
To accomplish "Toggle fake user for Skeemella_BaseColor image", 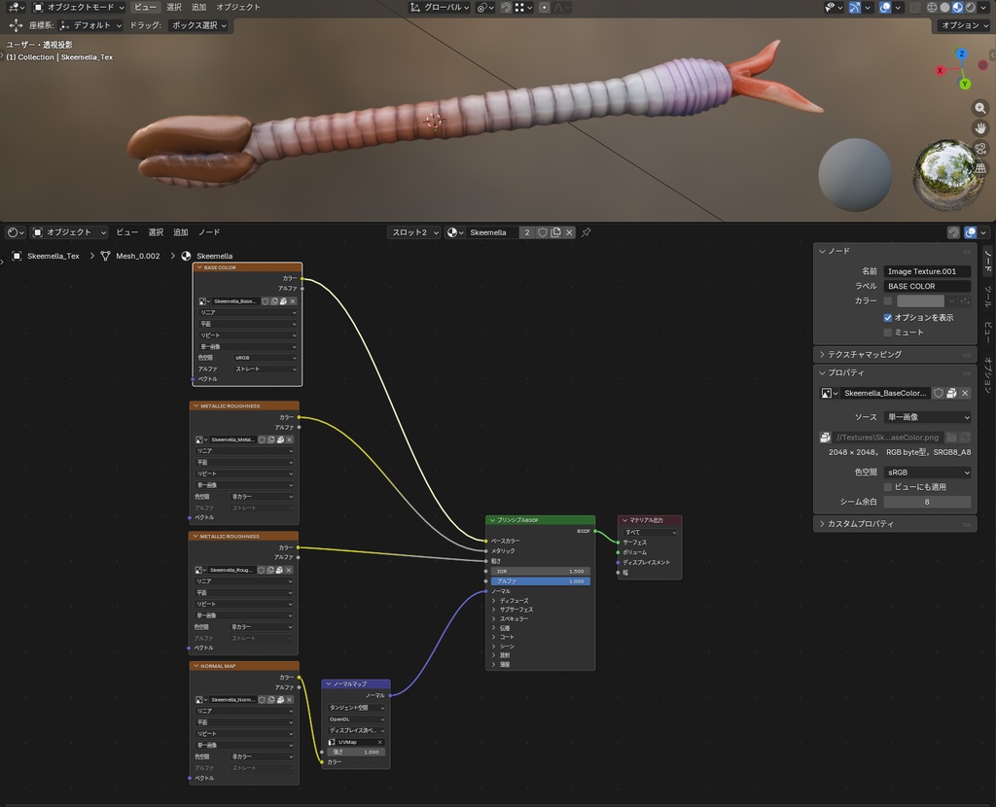I will coord(939,393).
